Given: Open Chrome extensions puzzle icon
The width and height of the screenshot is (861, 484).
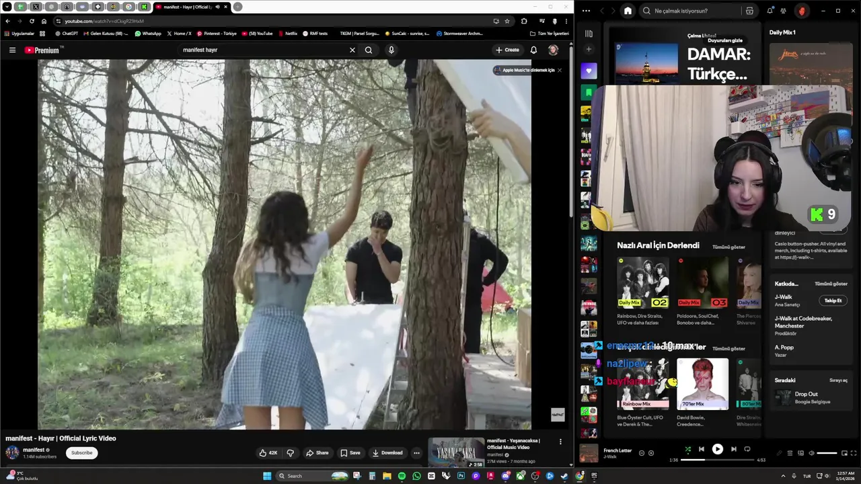Looking at the screenshot, I should pos(524,21).
